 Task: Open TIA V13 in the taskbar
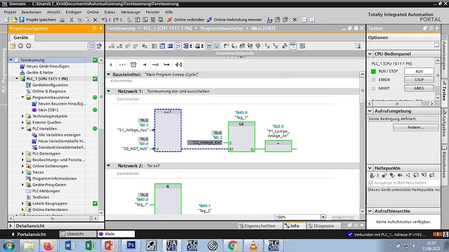(x=172, y=245)
